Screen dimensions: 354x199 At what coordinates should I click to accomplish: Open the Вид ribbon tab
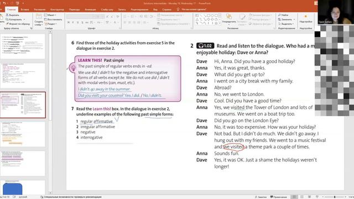155,9
